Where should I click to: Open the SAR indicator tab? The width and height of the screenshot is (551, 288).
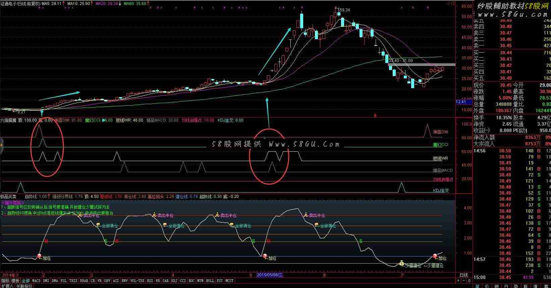[166, 281]
